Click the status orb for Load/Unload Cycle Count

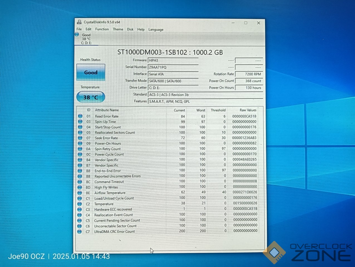[80, 199]
